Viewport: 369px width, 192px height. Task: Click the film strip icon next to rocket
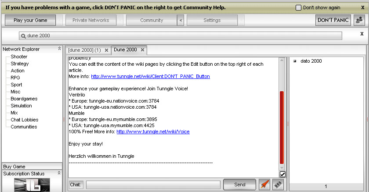point(278,185)
